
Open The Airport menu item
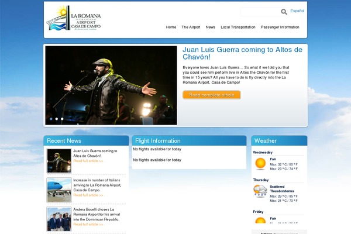coord(191,27)
